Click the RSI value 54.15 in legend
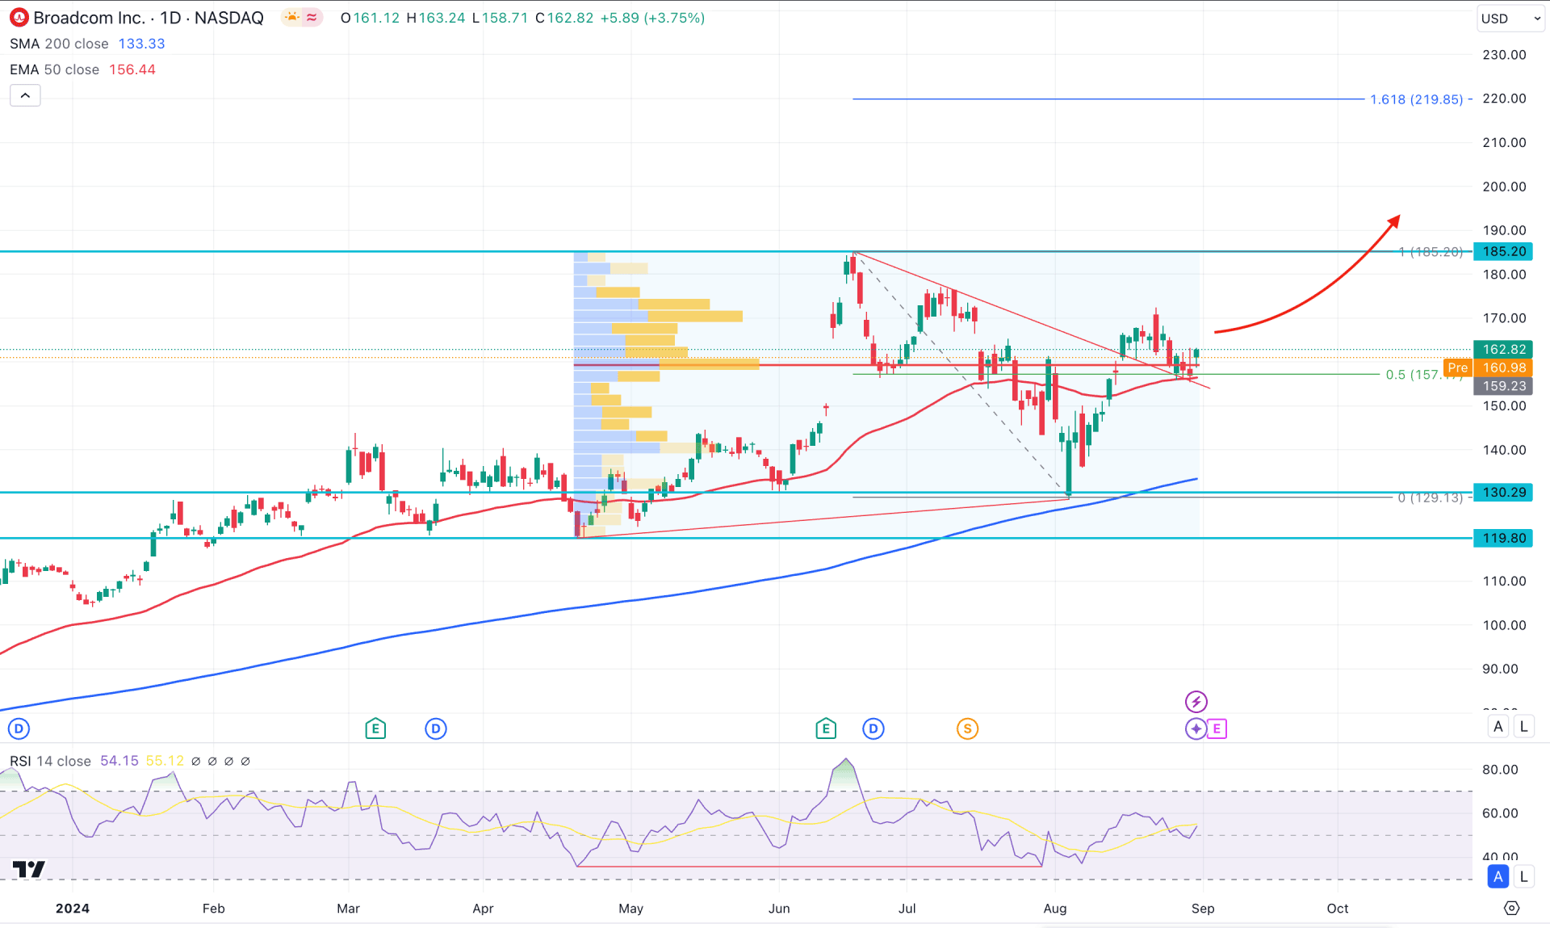 (119, 761)
